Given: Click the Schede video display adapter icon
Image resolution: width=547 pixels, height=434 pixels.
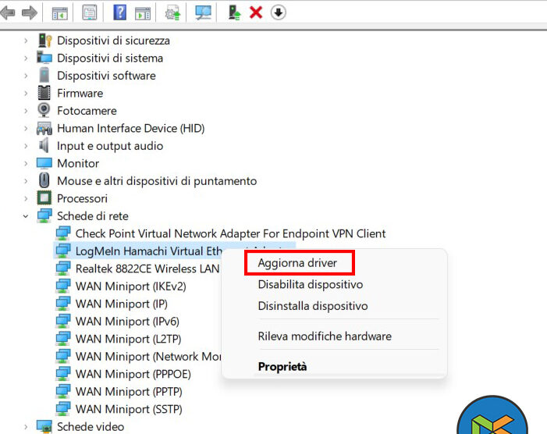Looking at the screenshot, I should coord(44,426).
